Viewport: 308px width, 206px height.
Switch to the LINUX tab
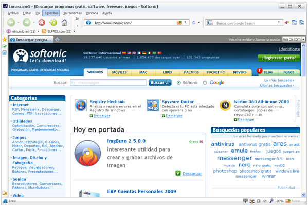click(167, 72)
